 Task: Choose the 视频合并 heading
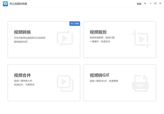point(24,75)
